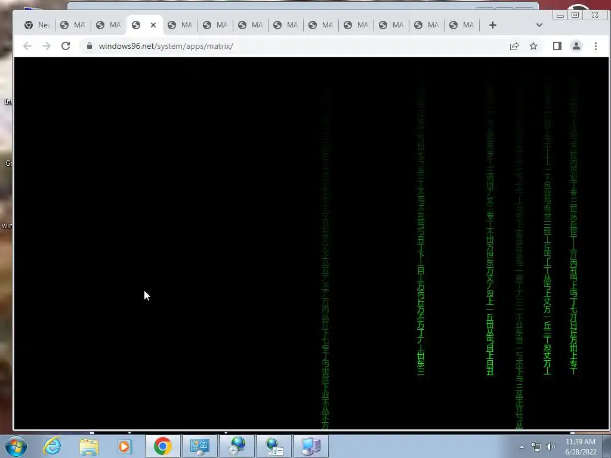611x458 pixels.
Task: Click the matrix animation canvas
Action: [311, 243]
